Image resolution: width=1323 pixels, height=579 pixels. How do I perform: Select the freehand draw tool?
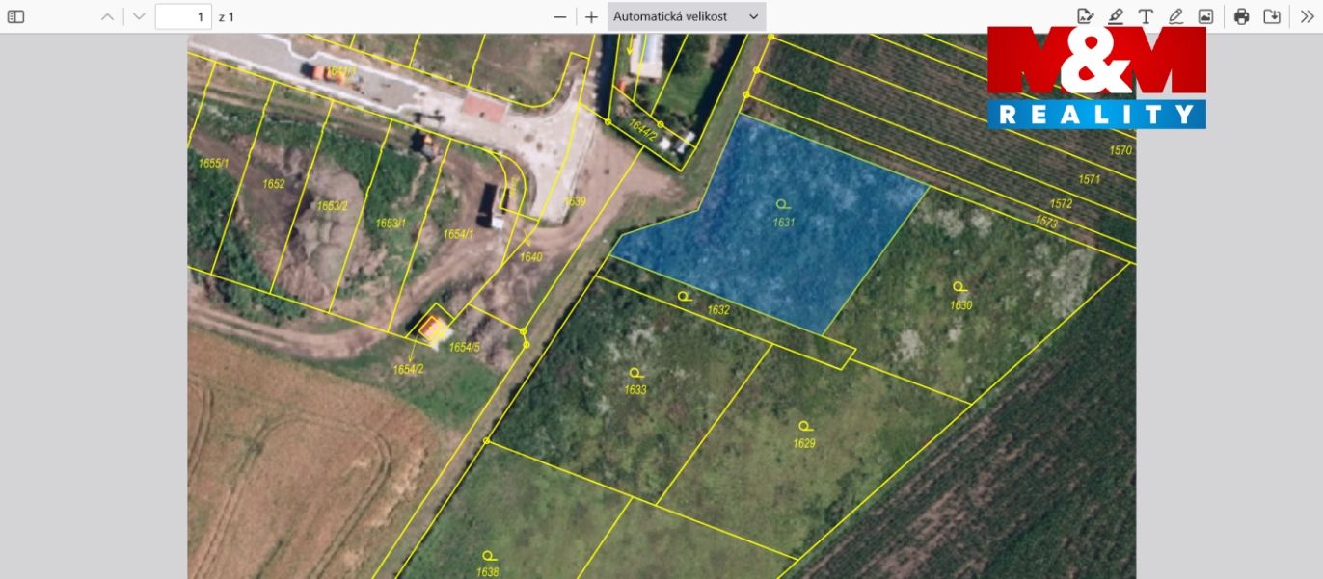coord(1175,16)
